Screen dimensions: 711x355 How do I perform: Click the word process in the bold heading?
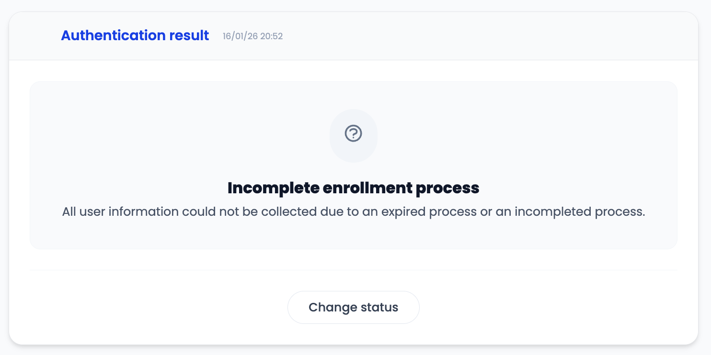pyautogui.click(x=447, y=188)
